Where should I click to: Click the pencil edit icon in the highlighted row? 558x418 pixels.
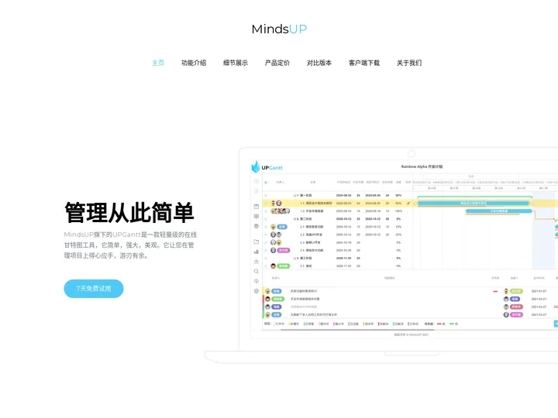point(408,204)
